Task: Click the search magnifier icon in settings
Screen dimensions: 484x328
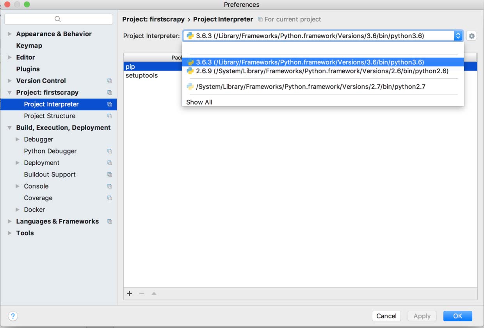Action: [58, 19]
